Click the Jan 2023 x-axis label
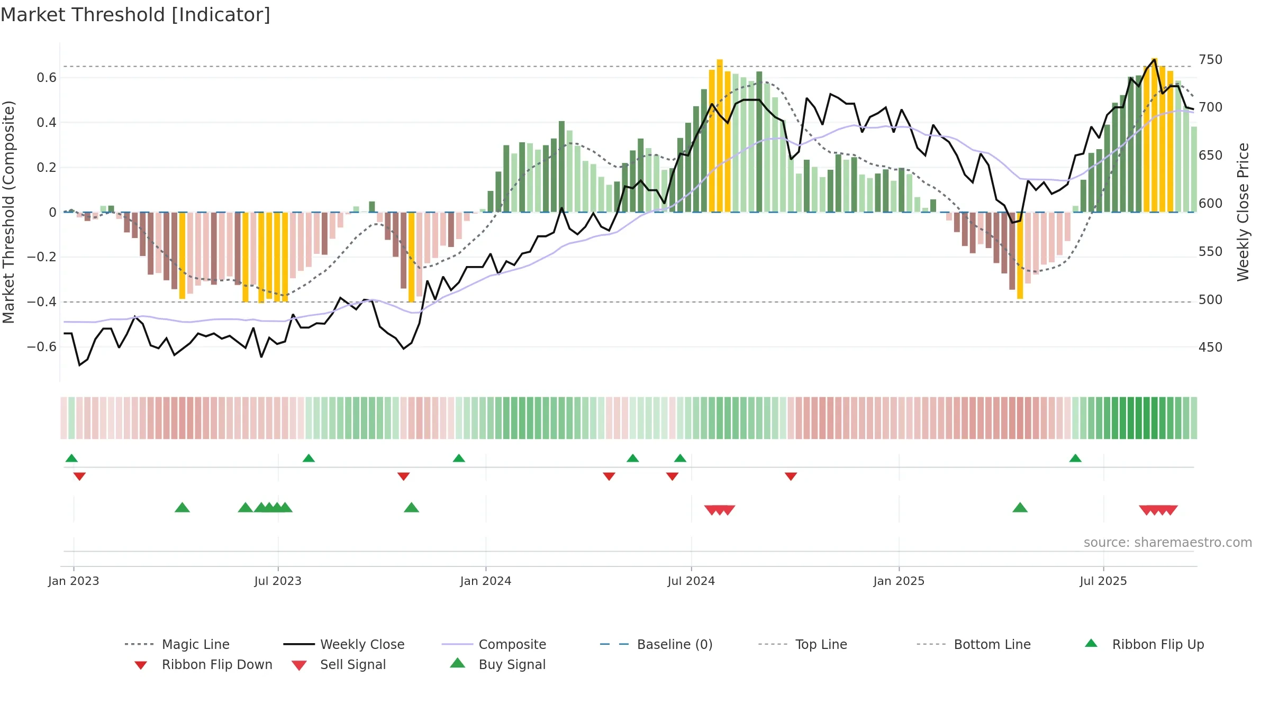Image resolution: width=1270 pixels, height=714 pixels. point(74,581)
